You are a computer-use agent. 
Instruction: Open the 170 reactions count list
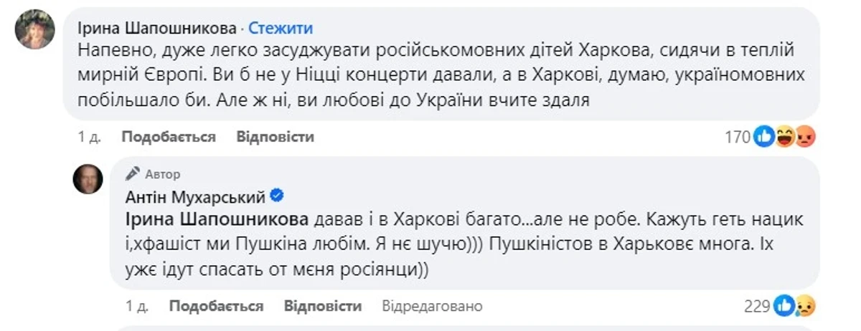click(x=739, y=137)
